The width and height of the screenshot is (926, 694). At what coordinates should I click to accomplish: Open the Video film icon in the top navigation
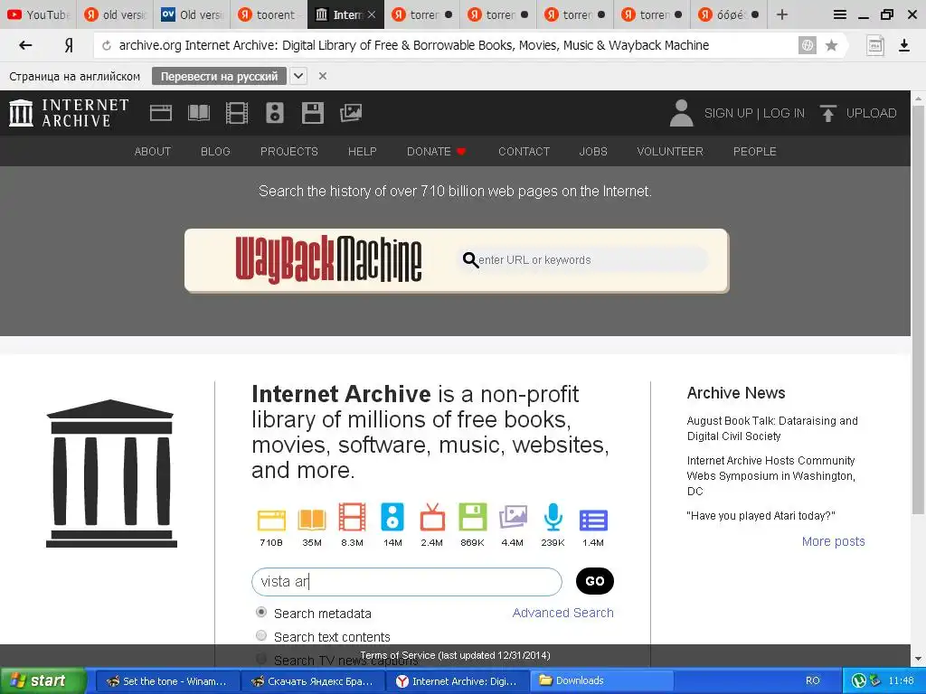coord(237,113)
